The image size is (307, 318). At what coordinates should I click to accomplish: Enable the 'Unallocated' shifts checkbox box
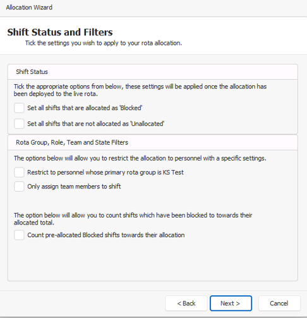(x=19, y=124)
